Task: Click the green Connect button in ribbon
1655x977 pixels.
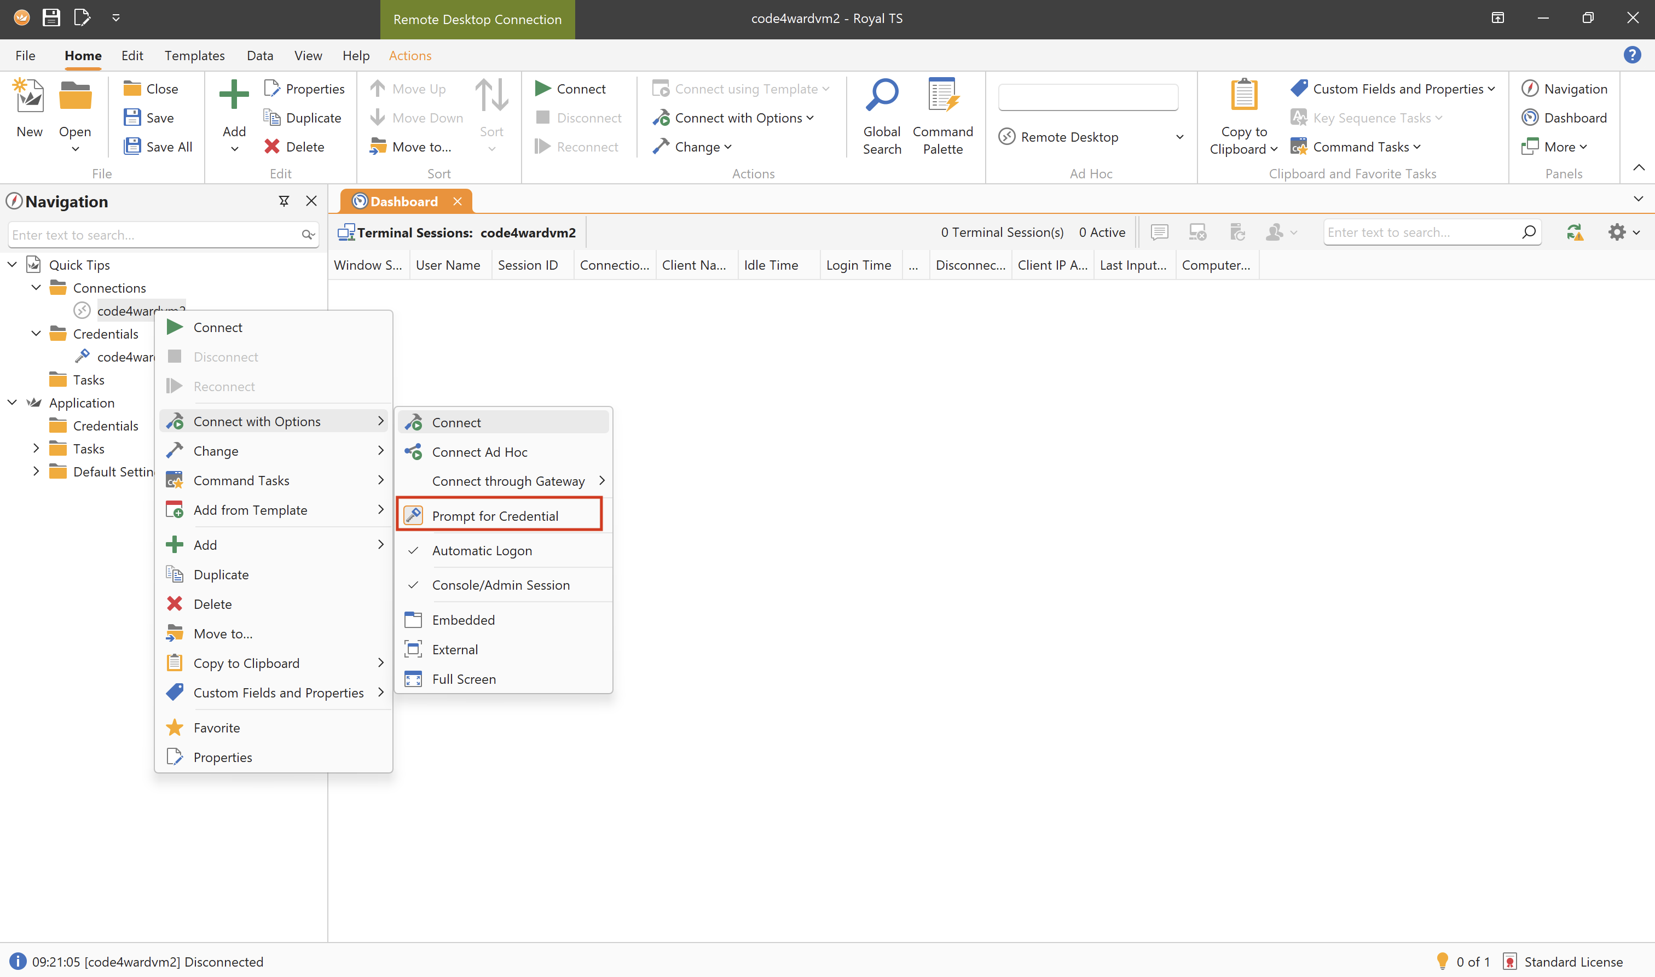Action: pos(570,88)
